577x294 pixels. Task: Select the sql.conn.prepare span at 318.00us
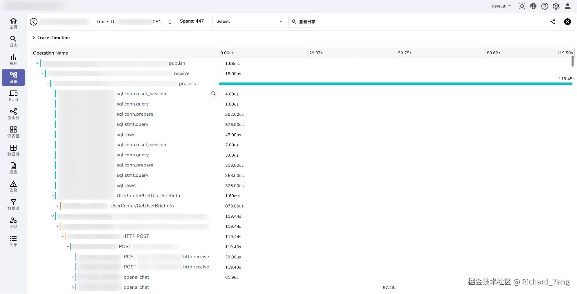pos(135,165)
